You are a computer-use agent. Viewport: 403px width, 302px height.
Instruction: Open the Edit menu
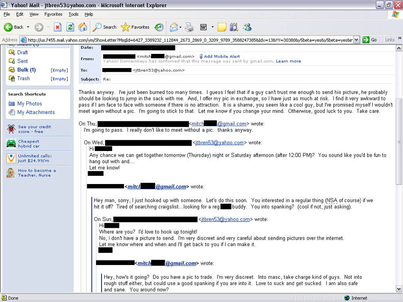tap(19, 14)
